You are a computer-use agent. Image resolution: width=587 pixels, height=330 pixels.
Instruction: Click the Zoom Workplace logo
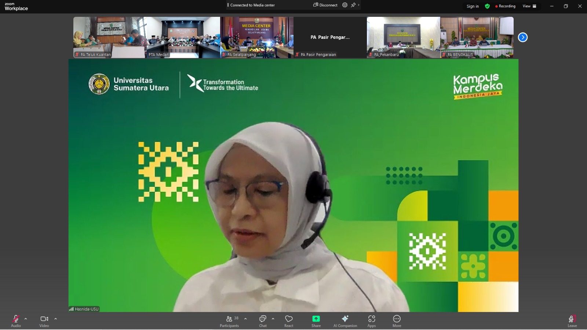16,7
